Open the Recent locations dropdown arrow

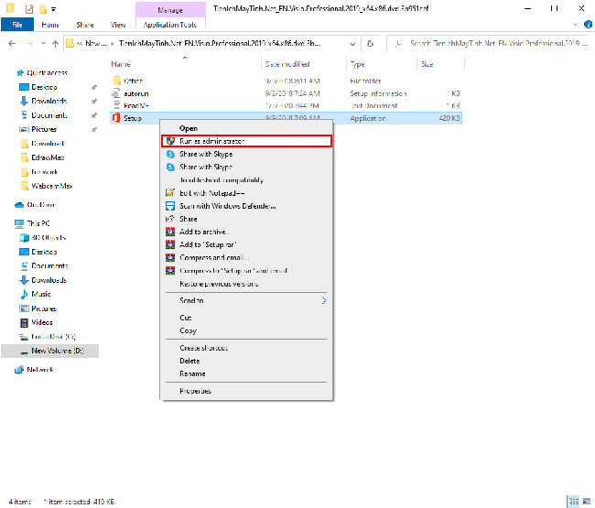click(43, 44)
